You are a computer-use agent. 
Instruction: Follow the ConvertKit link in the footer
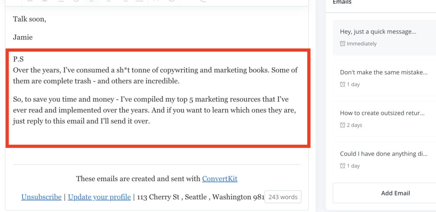point(220,179)
